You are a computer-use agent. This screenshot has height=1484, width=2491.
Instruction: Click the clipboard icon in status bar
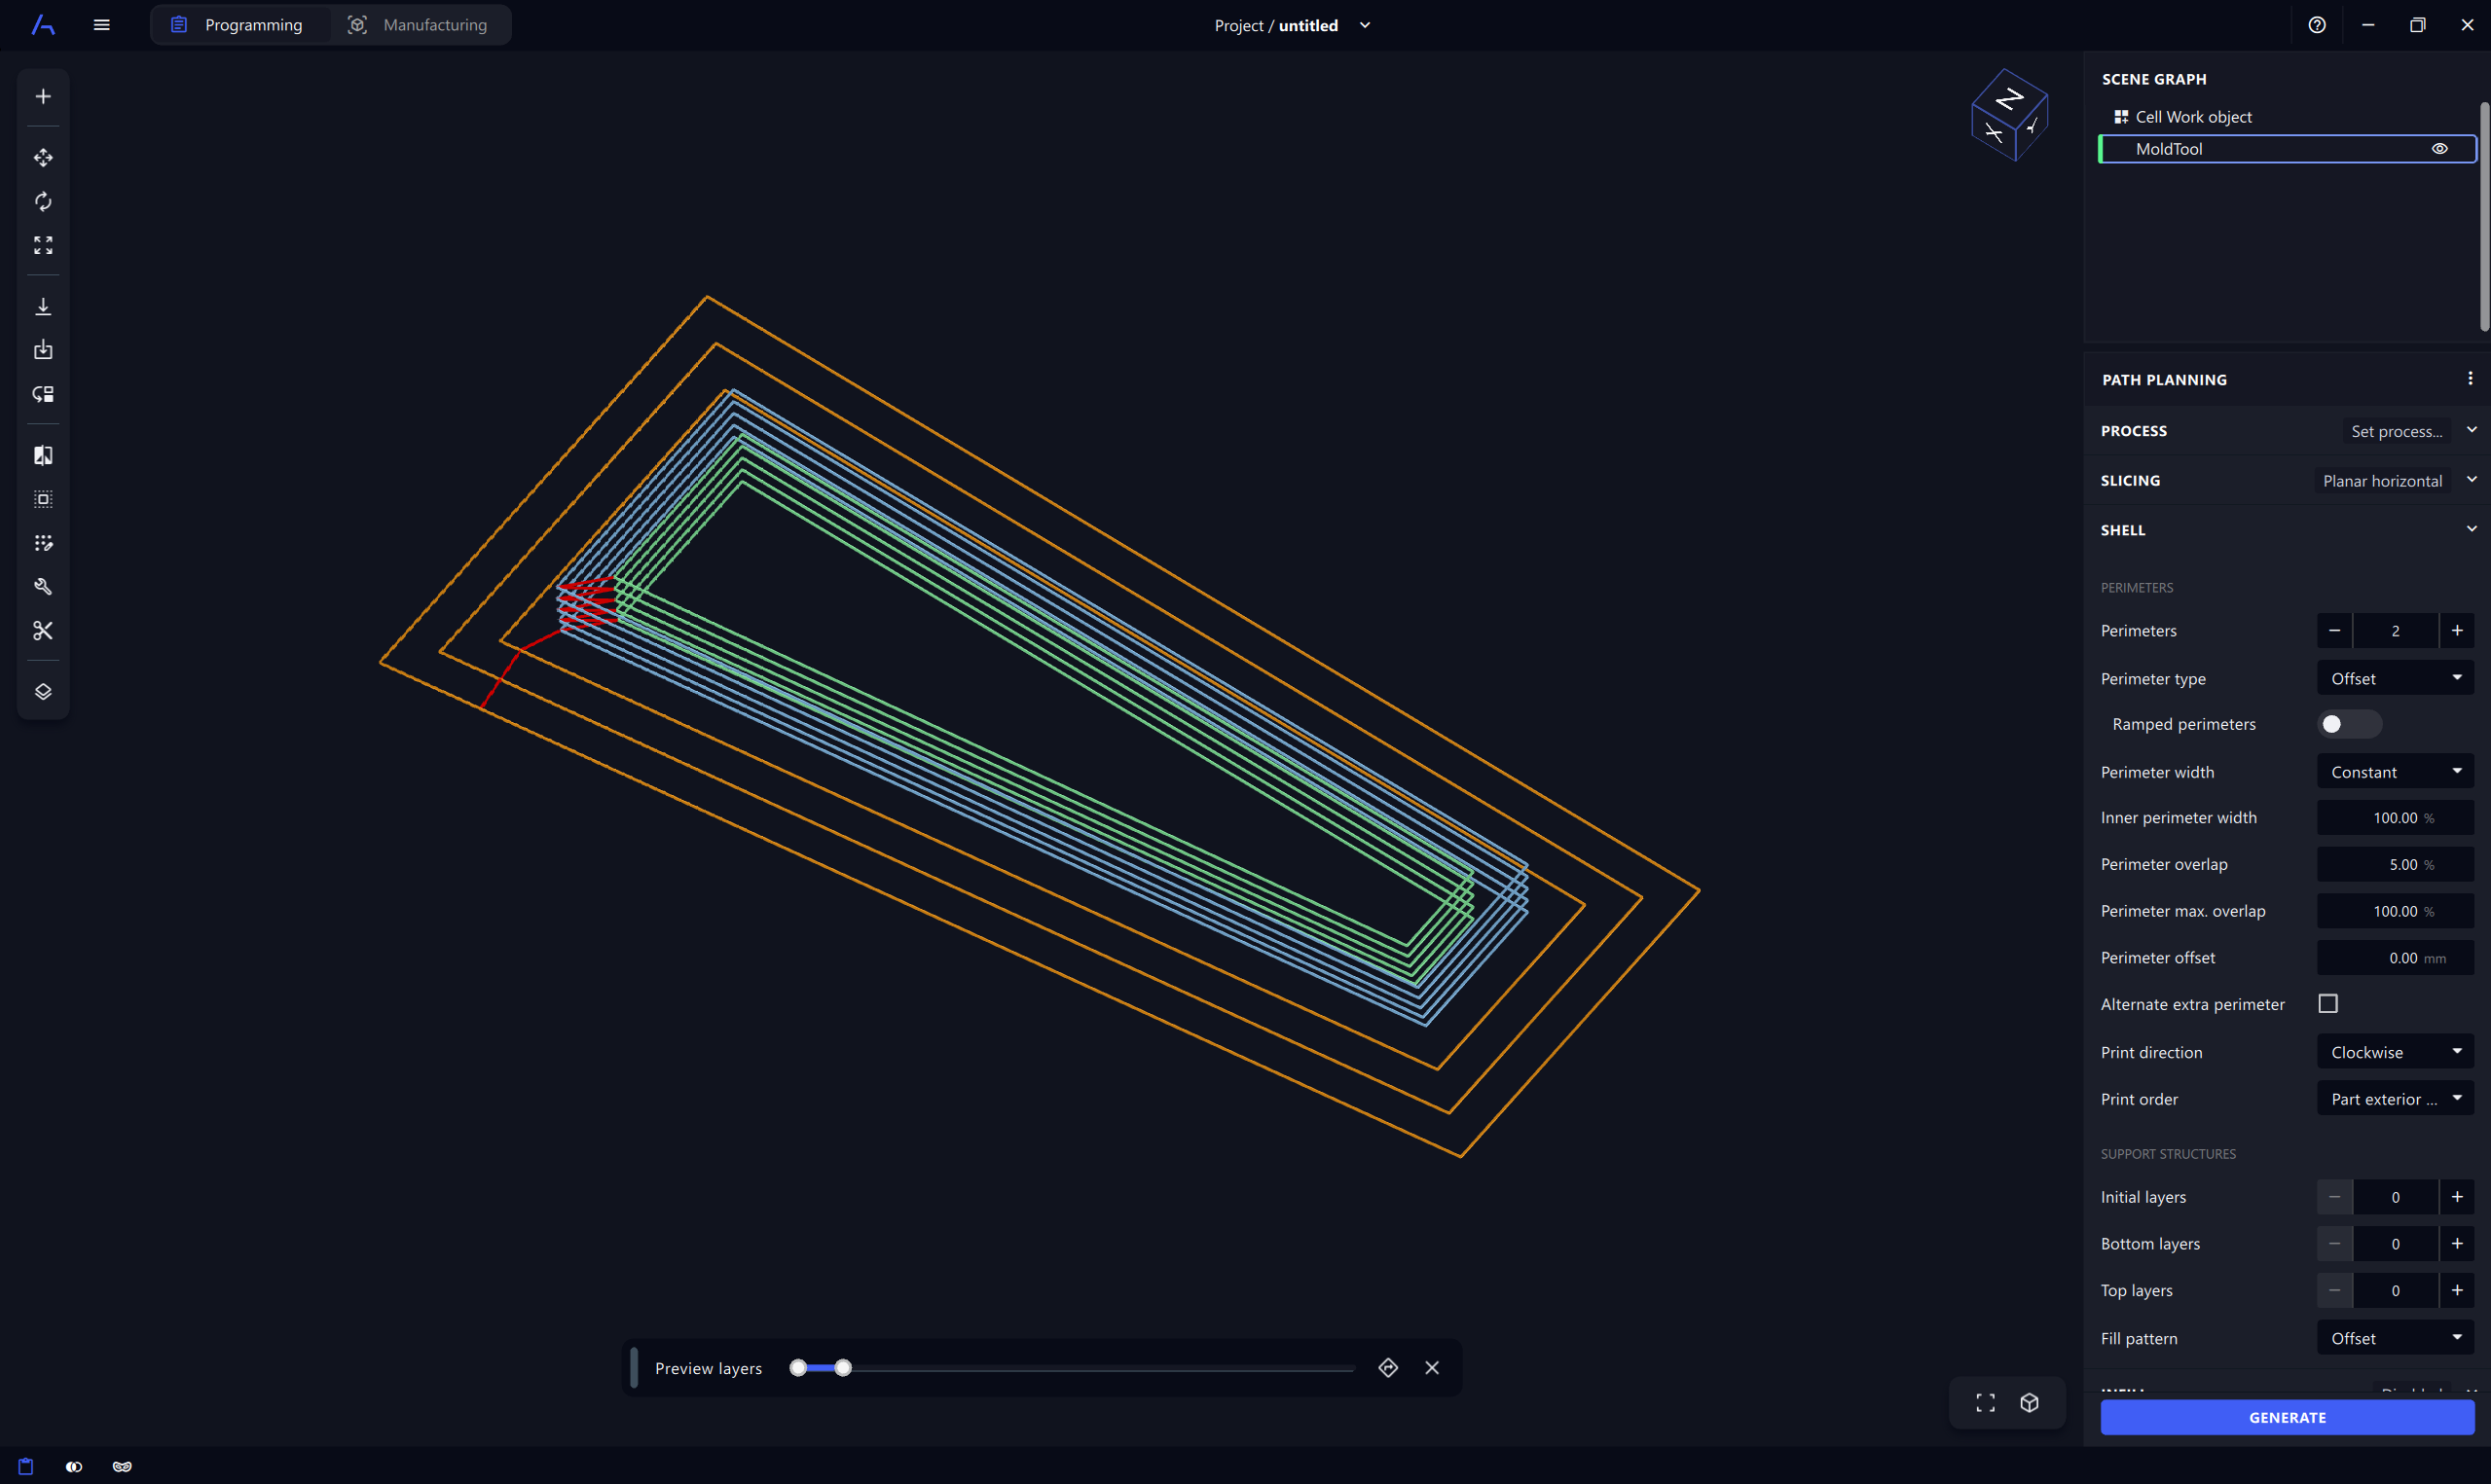[26, 1466]
